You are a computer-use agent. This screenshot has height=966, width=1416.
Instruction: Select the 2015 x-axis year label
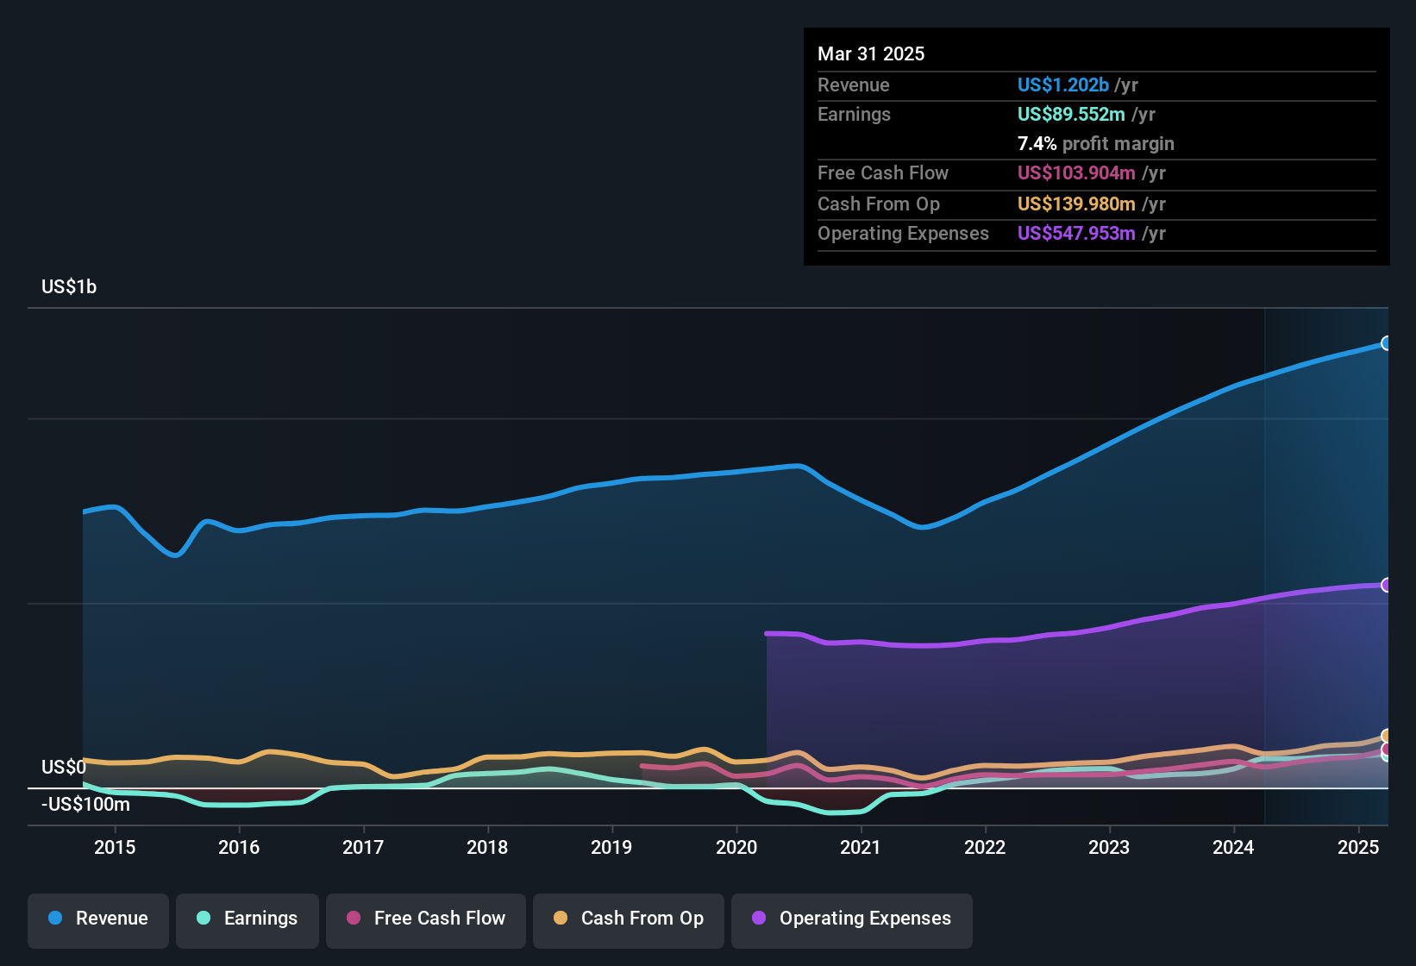(x=115, y=848)
